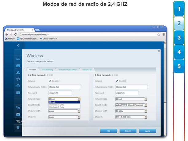
Task: Open Troubleshooting camera-like sidebar icon
Action: click(18, 114)
